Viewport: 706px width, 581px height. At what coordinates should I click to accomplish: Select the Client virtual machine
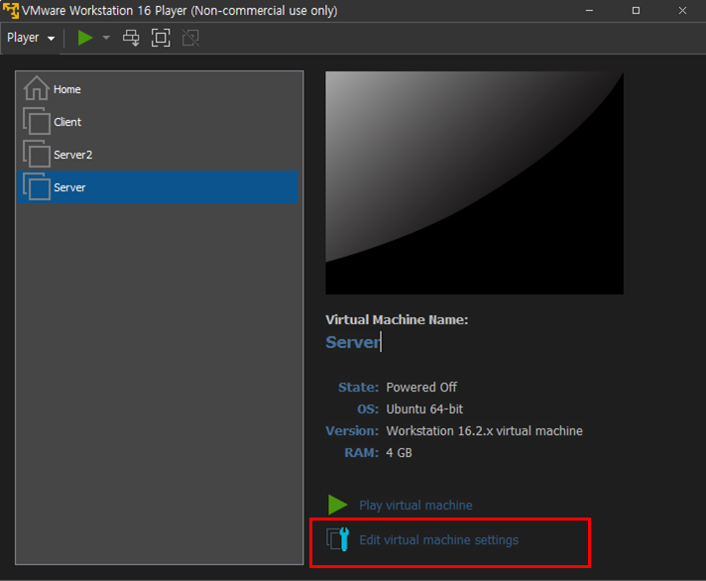(x=157, y=122)
